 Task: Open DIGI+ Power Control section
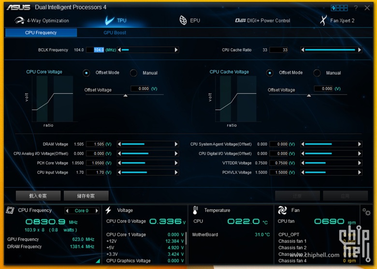tap(262, 21)
